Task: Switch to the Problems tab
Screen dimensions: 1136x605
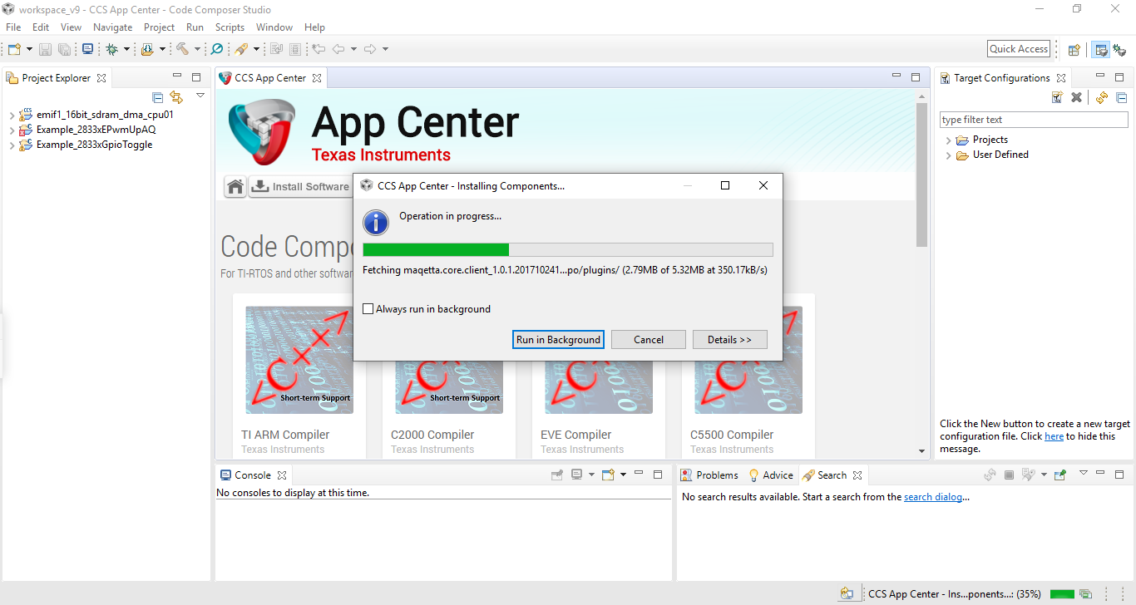Action: click(x=709, y=475)
